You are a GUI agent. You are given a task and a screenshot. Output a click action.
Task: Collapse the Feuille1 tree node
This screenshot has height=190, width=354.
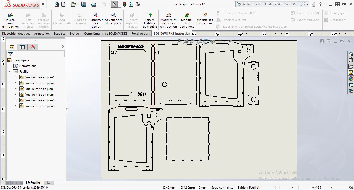(10, 71)
